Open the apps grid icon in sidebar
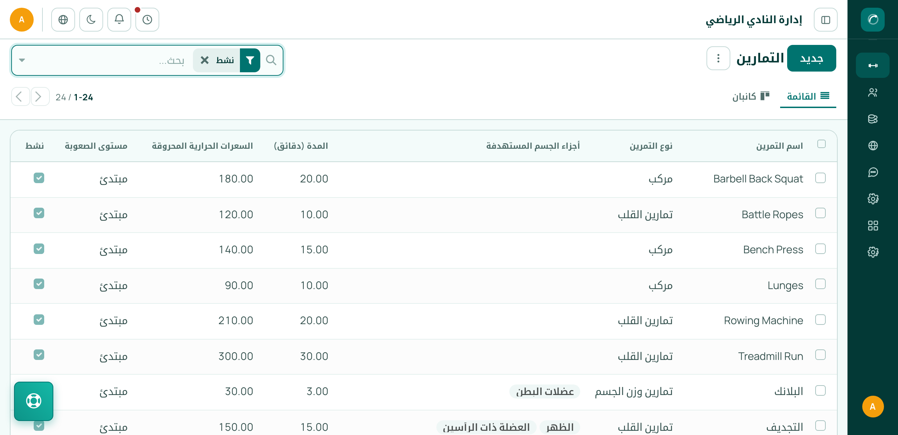Viewport: 898px width, 435px height. click(873, 226)
